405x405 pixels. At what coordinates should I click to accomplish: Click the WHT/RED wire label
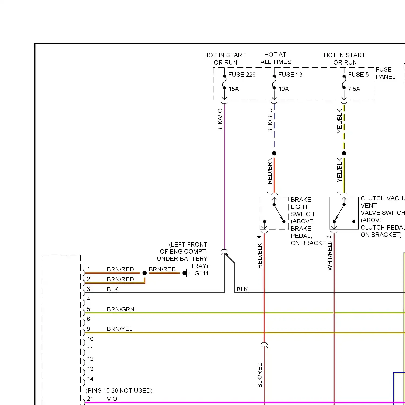330,256
